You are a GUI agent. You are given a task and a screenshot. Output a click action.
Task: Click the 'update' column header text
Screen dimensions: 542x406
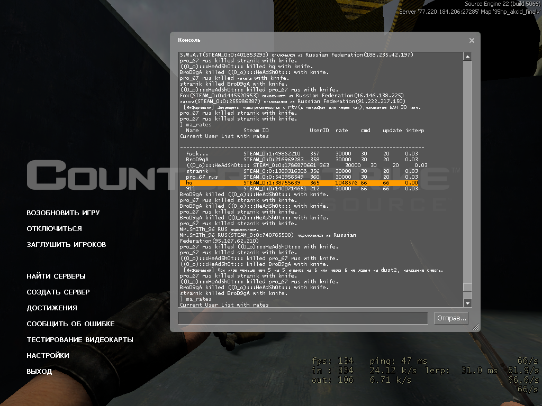click(x=392, y=131)
